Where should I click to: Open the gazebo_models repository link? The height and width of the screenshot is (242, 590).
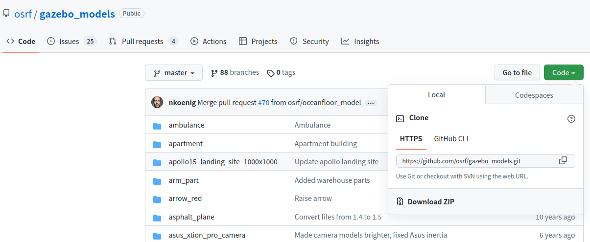coord(77,14)
